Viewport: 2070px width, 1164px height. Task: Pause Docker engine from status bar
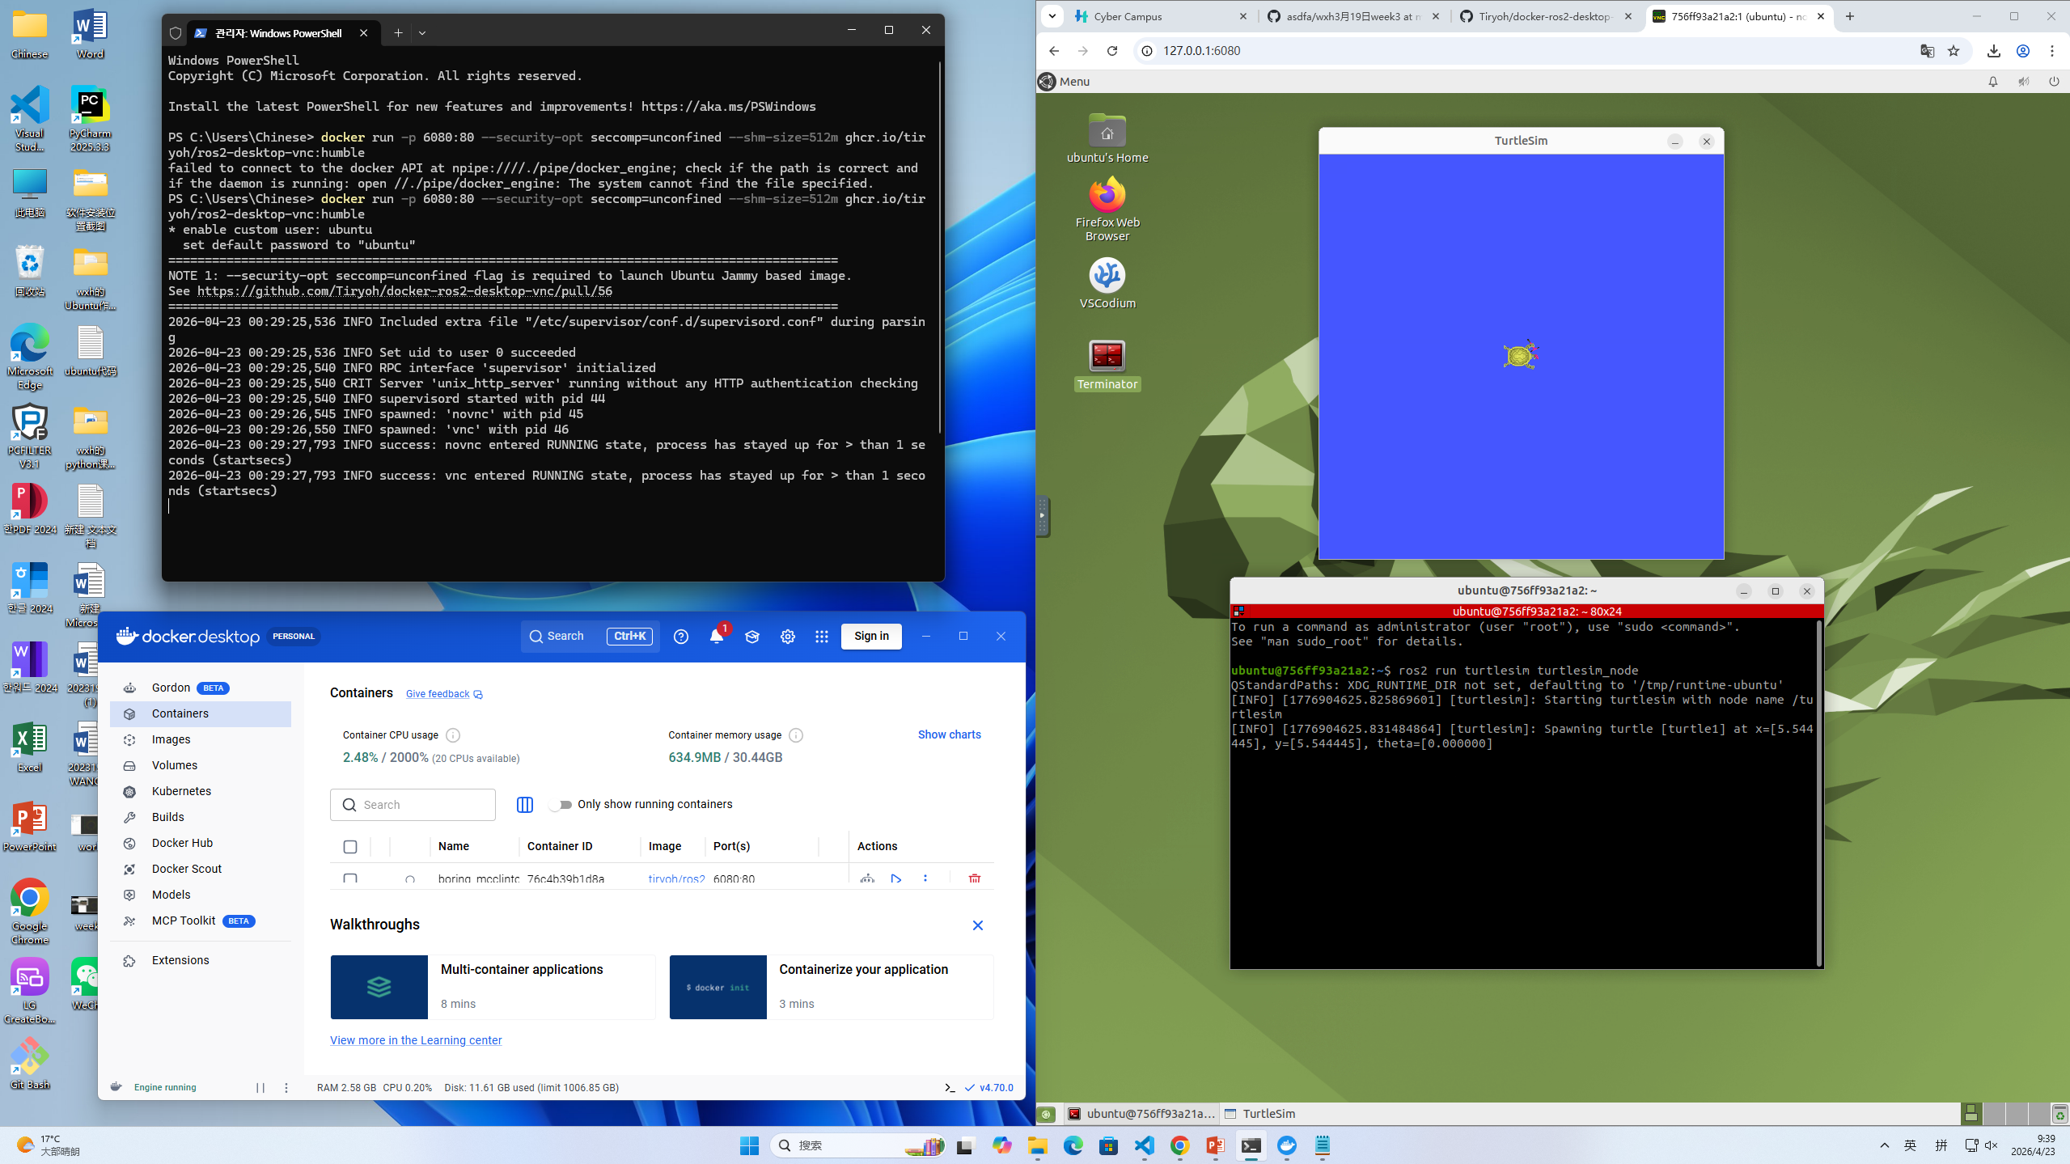click(260, 1088)
